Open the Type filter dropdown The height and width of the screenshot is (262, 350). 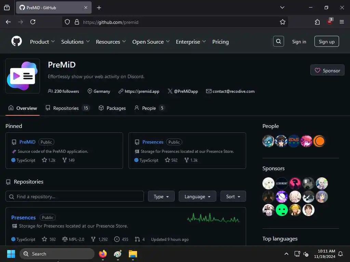click(161, 196)
